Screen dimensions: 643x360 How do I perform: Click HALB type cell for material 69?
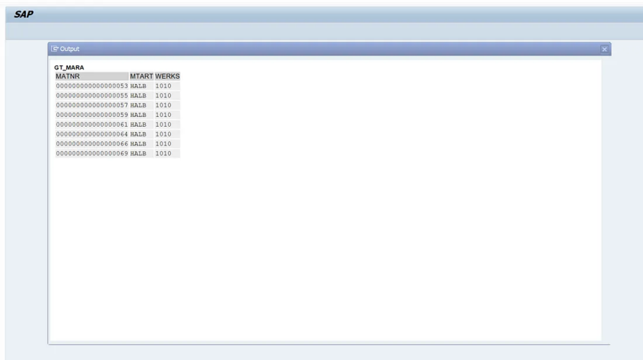pyautogui.click(x=138, y=154)
